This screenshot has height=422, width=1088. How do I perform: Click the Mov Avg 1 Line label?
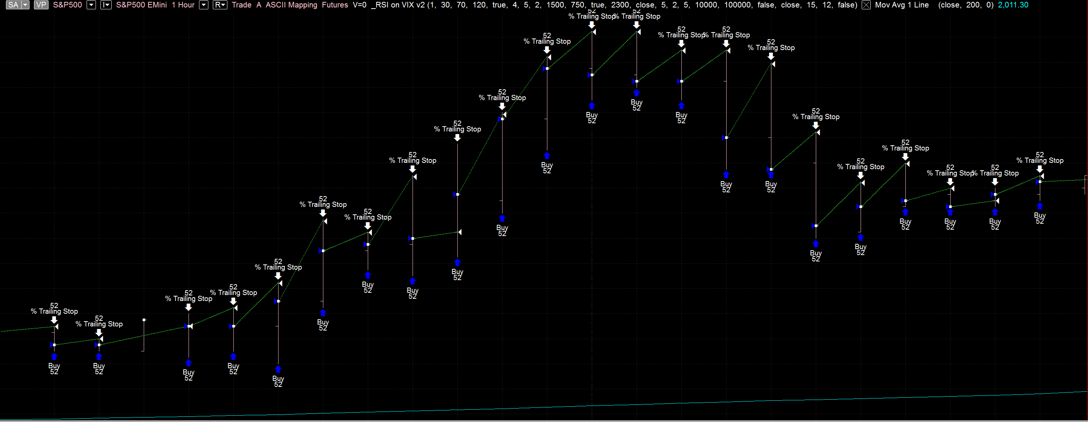(902, 5)
